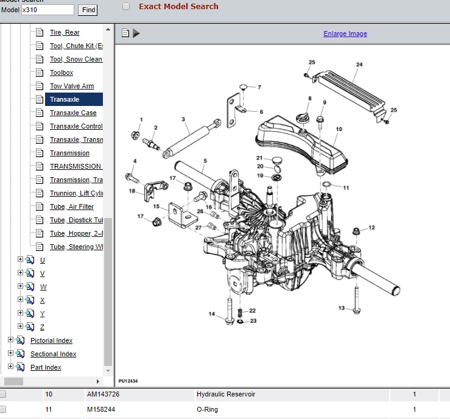Open the Part Index link
The width and height of the screenshot is (450, 419).
pos(46,367)
